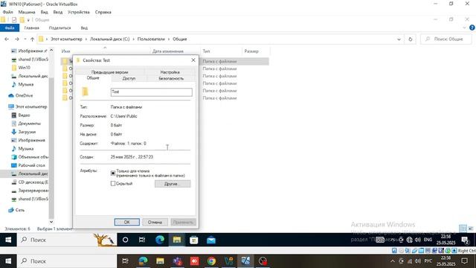Open Explorer help question mark icon
The width and height of the screenshot is (476, 268).
(x=472, y=28)
